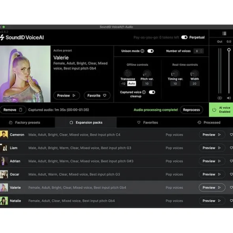Favorite the Valerie row heart icon
233x233 pixels.
(x=231, y=188)
